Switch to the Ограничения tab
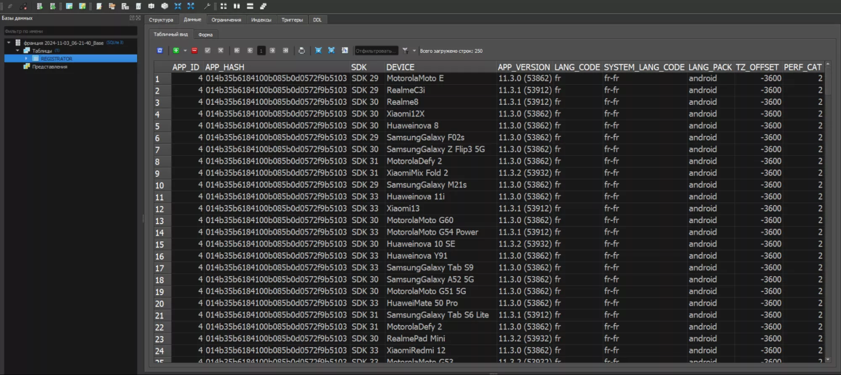 (226, 20)
